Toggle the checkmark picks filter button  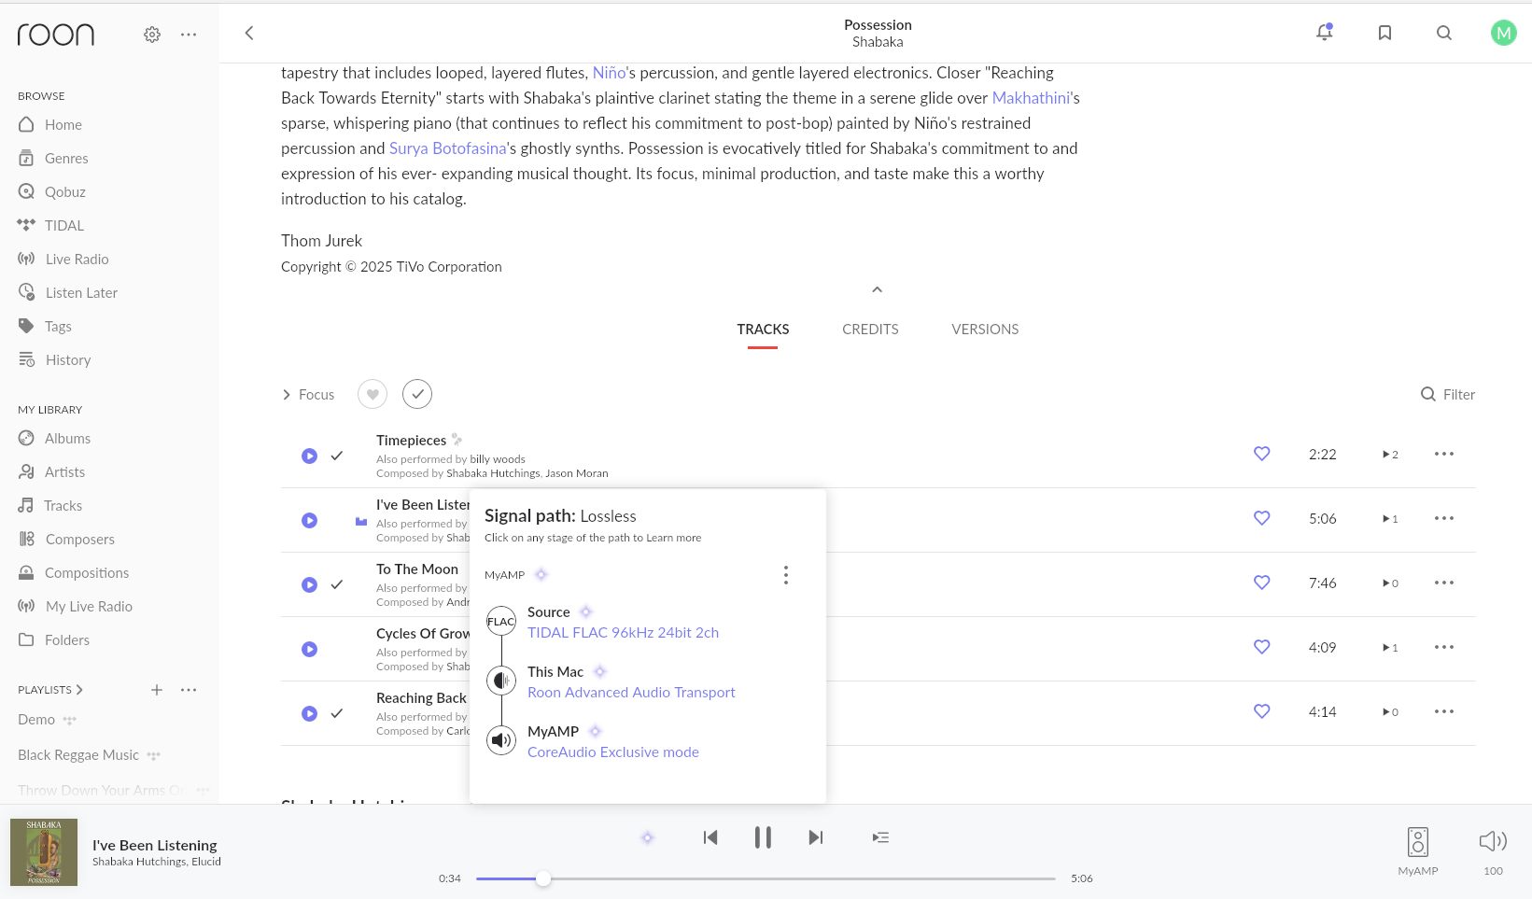tap(417, 394)
